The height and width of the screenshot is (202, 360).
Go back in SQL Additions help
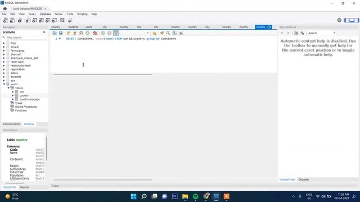[282, 33]
